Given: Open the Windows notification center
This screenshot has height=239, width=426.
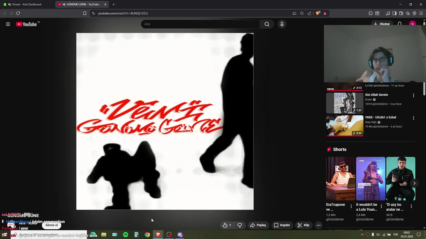Looking at the screenshot, I should (x=419, y=235).
